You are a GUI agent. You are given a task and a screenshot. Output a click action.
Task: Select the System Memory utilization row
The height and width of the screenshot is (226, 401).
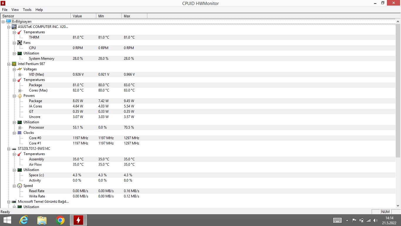point(42,59)
